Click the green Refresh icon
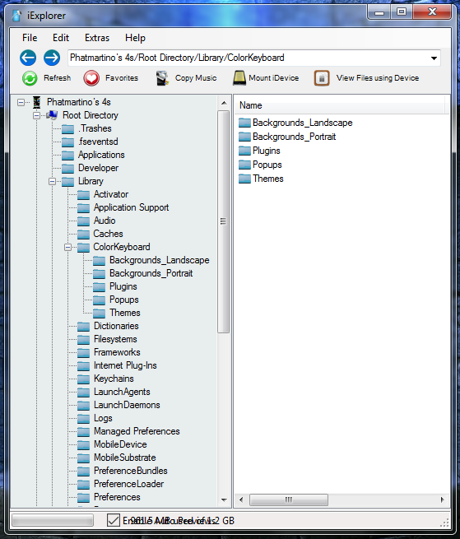This screenshot has width=460, height=539. 30,78
